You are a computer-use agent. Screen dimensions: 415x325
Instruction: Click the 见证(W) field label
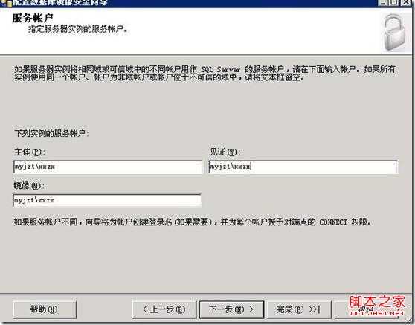(x=225, y=152)
